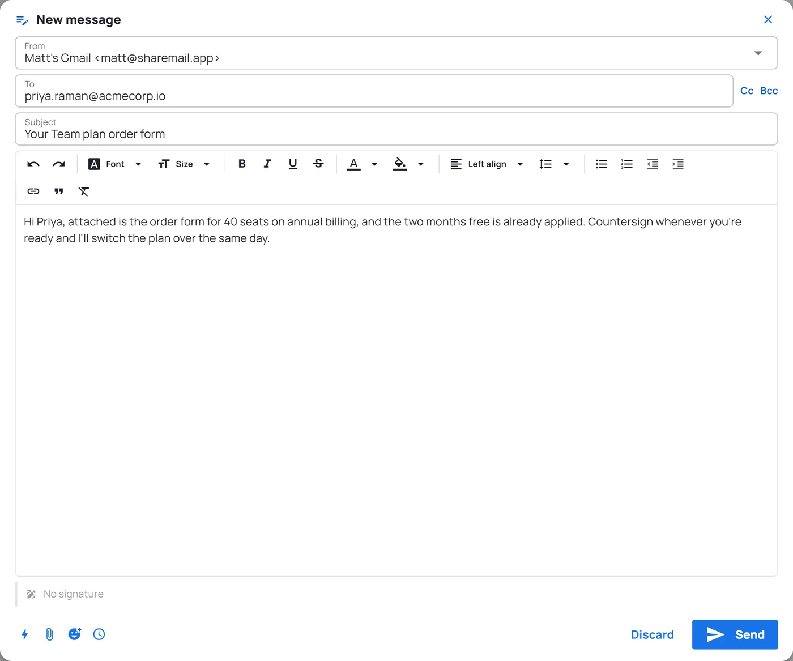Click the undo arrow icon

33,164
